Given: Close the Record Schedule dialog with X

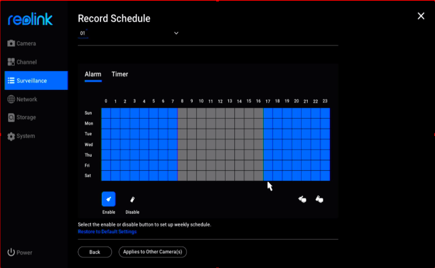Looking at the screenshot, I should (421, 16).
